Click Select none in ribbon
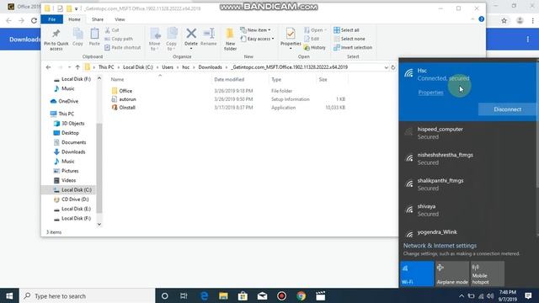Screen dimensions: 539x303 click(x=350, y=39)
